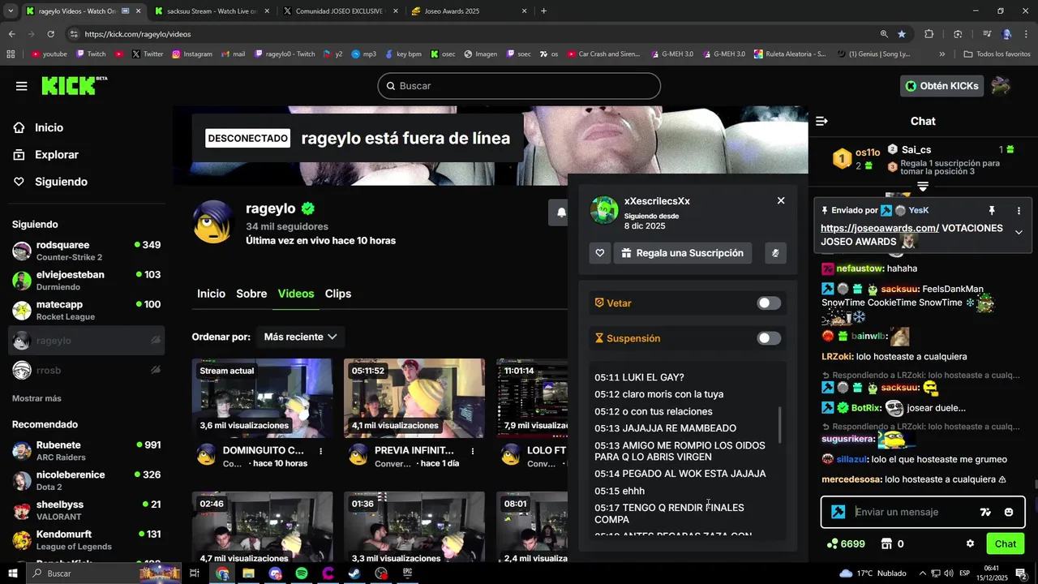Reload the browser page

click(x=50, y=34)
